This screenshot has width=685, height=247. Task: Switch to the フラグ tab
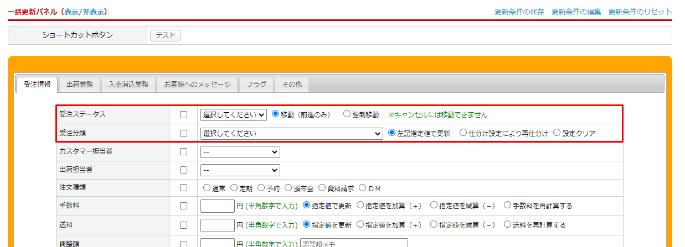pyautogui.click(x=256, y=85)
